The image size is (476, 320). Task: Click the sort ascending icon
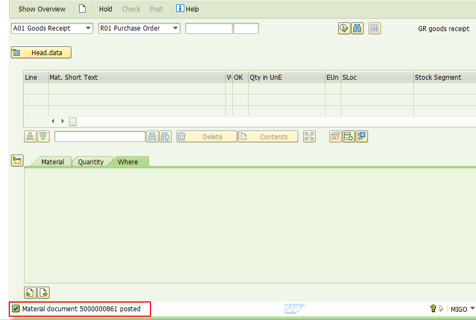(x=29, y=136)
